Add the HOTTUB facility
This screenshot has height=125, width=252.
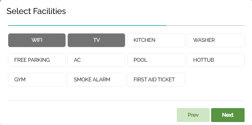216,60
